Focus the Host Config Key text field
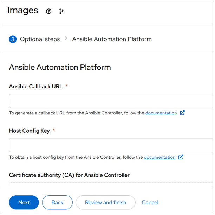The height and width of the screenshot is (215, 215). pos(111,145)
